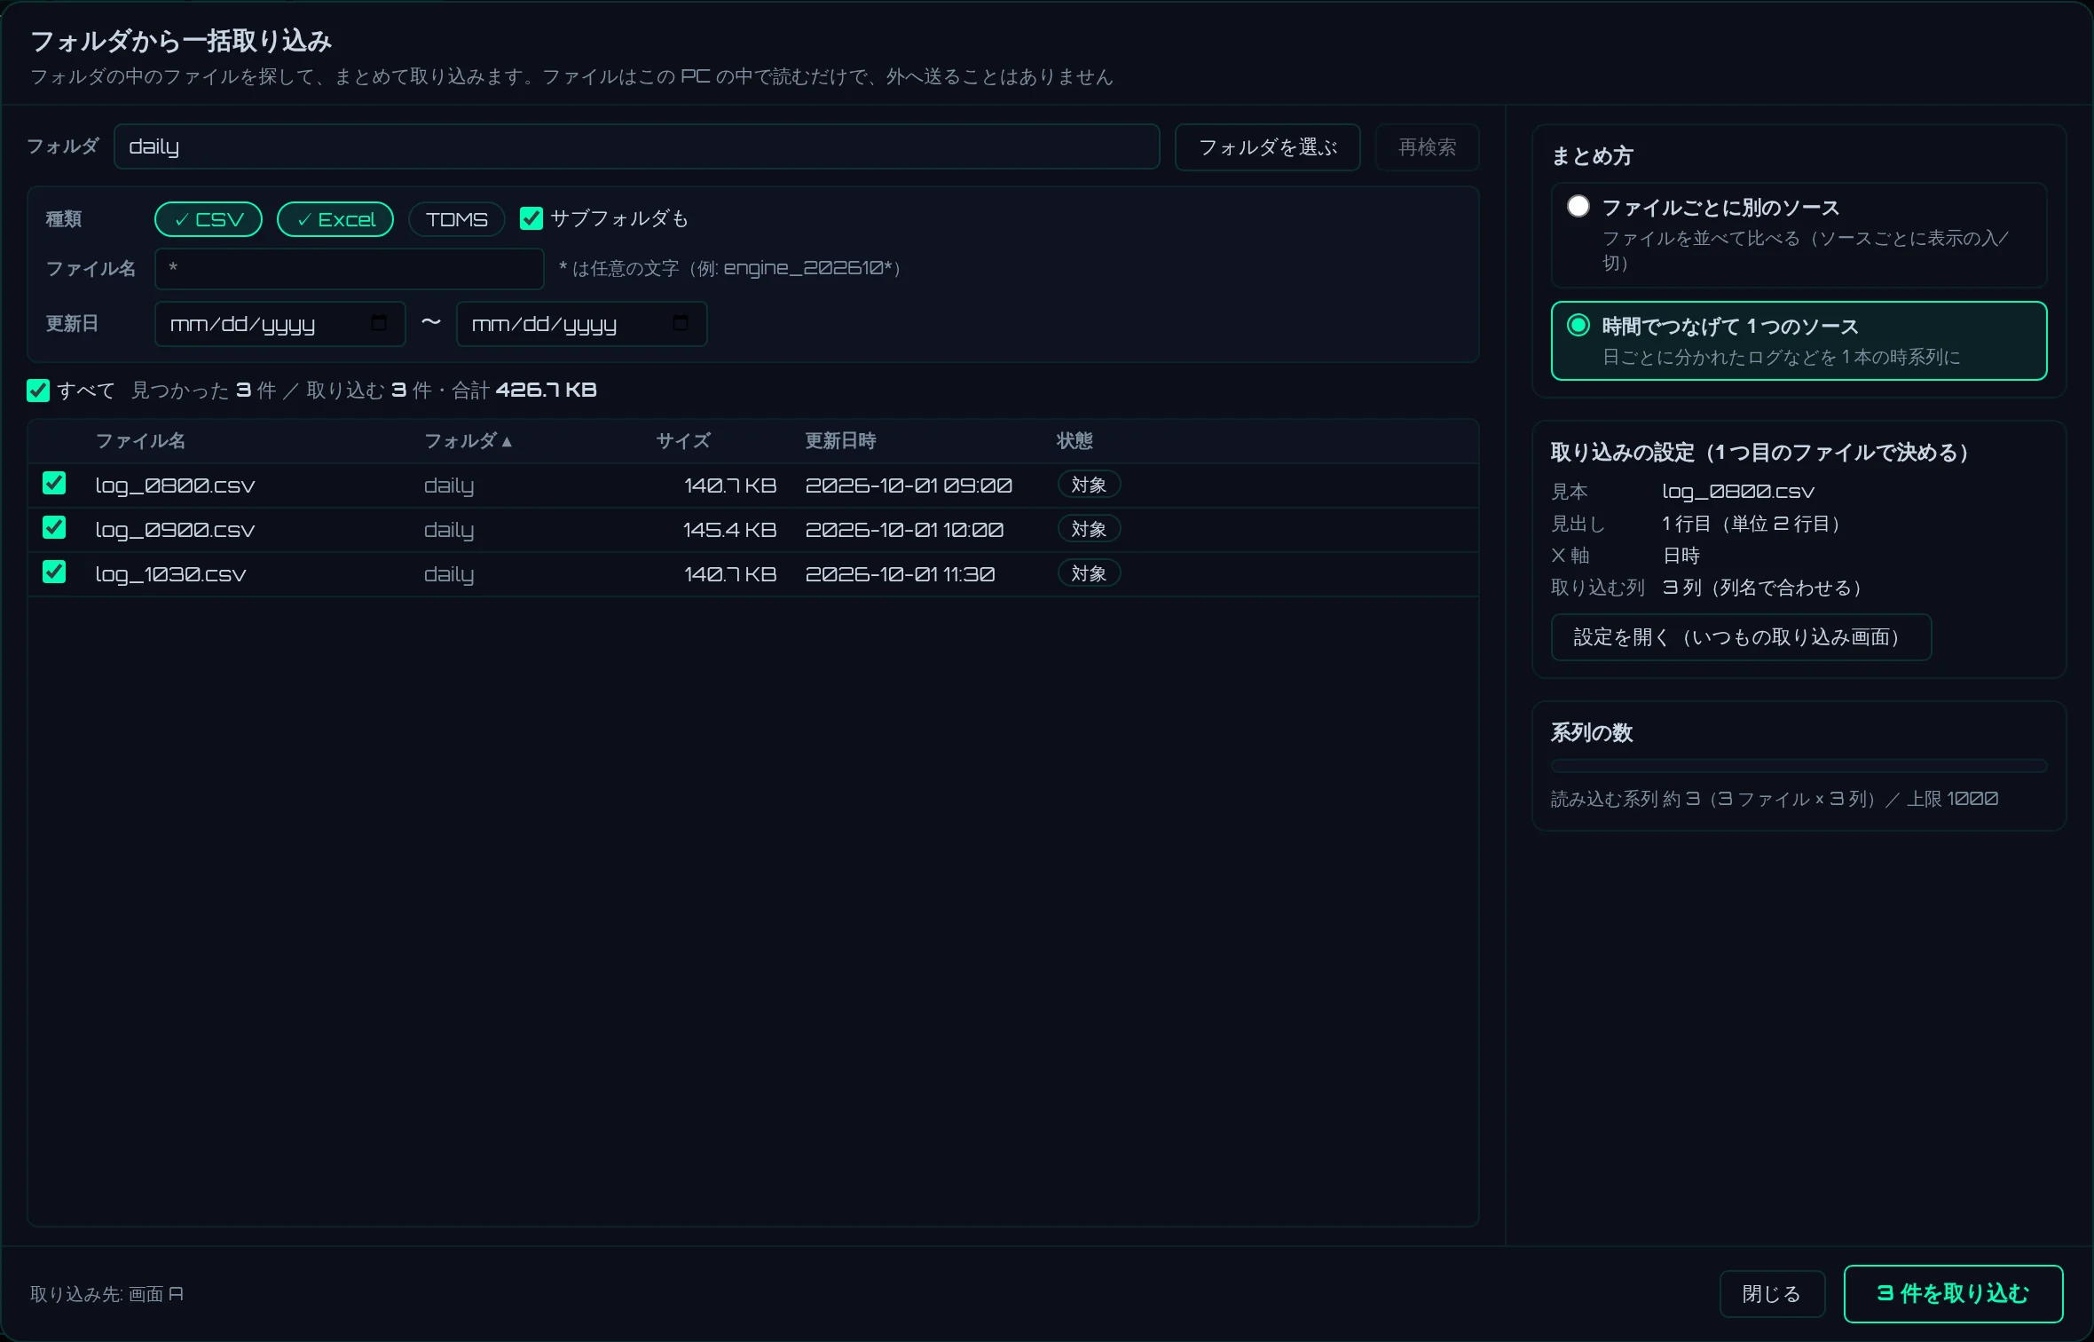Open calendar picker in start date field
2094x1342 pixels.
tap(379, 323)
